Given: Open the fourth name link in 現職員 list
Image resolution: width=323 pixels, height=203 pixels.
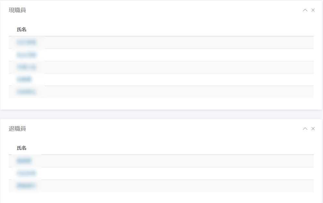Looking at the screenshot, I should [24, 80].
